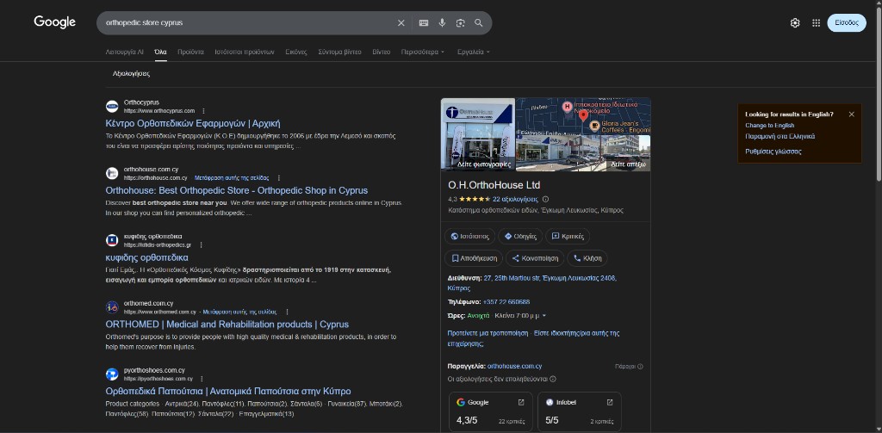Open options menu for kifidis-orthopedics result
882x433 pixels.
coord(201,244)
